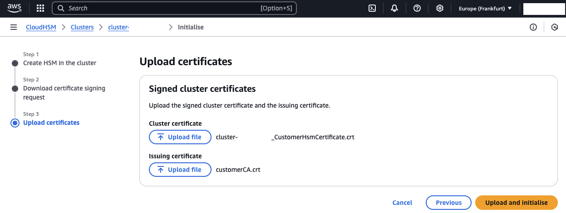Select Step 2 Download certificate signing request
Viewport: 566px width, 213px height.
(64, 93)
